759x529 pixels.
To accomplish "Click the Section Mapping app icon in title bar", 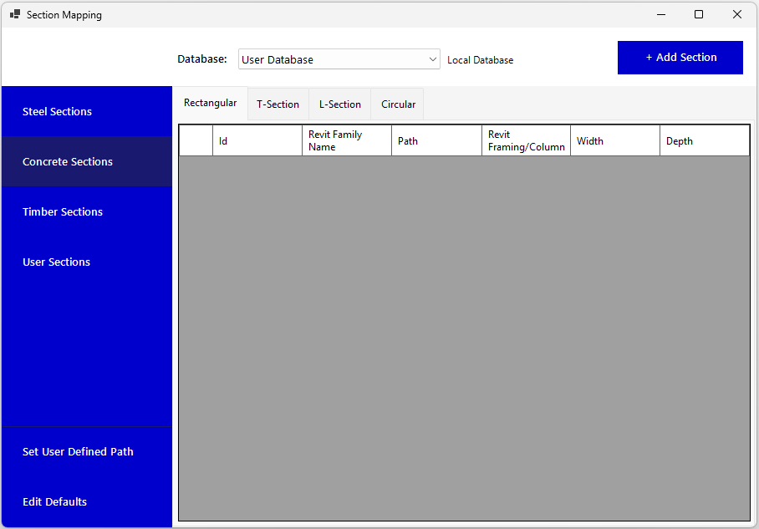I will (x=14, y=14).
